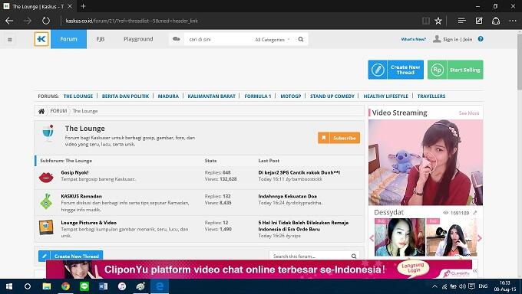This screenshot has width=522, height=294.
Task: Click the browser address bar URL
Action: coord(132,21)
